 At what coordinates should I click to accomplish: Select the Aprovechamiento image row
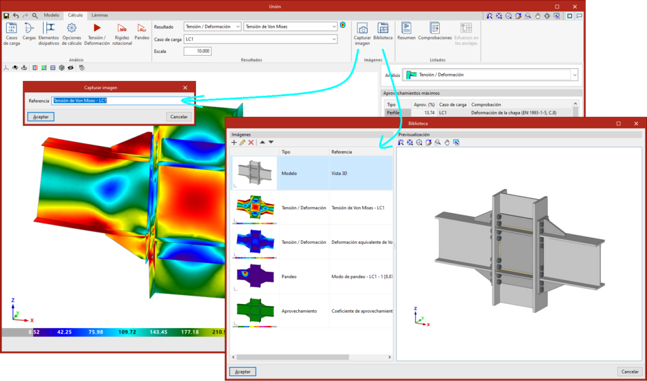pyautogui.click(x=311, y=311)
